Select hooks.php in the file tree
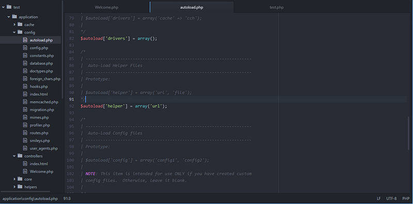413x204 pixels. (x=38, y=86)
